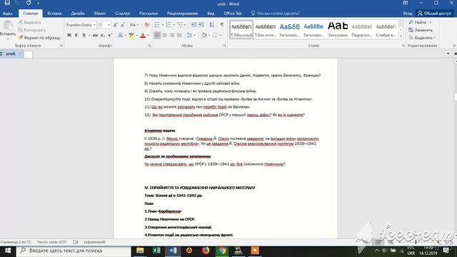Decrease font size with the shrink font icon
This screenshot has height=257, width=457.
123,25
